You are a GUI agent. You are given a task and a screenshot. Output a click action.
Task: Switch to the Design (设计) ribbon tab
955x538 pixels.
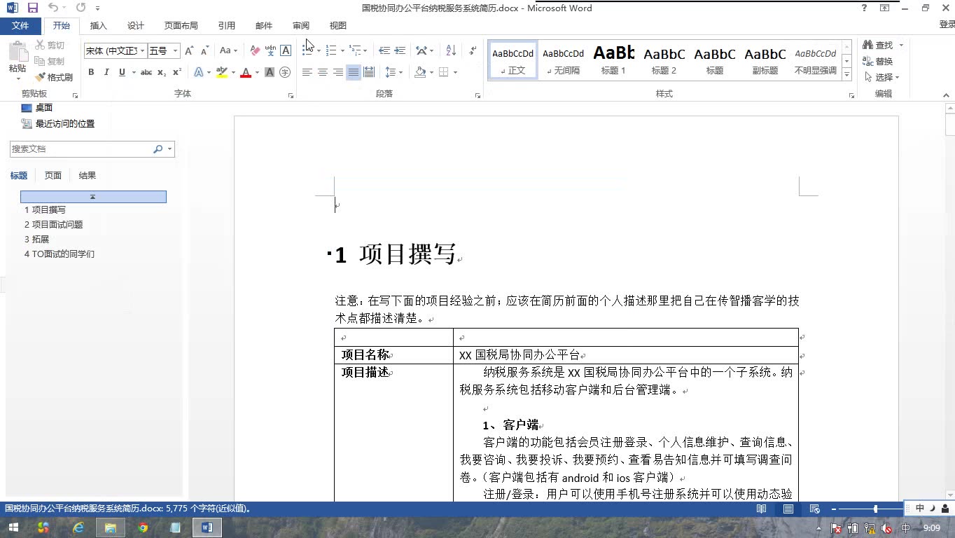click(136, 25)
